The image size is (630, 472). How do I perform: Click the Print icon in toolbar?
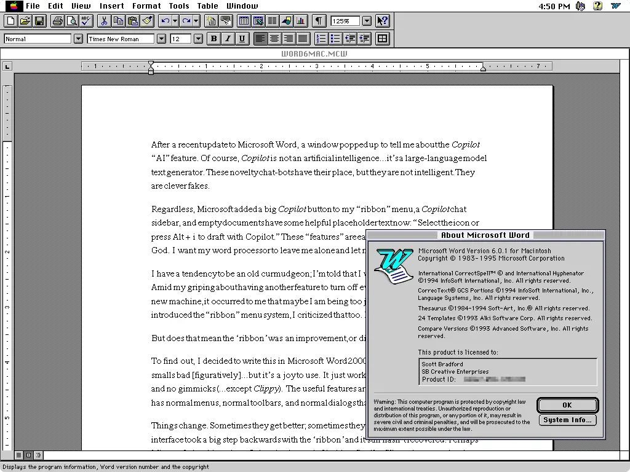tap(57, 21)
